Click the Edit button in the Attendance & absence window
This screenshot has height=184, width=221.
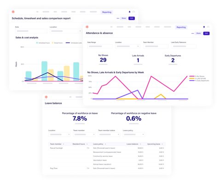[x=206, y=33]
